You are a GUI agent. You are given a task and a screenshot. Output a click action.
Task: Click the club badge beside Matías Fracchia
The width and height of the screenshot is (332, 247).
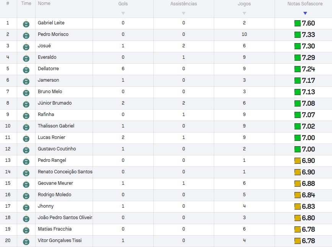(x=26, y=230)
